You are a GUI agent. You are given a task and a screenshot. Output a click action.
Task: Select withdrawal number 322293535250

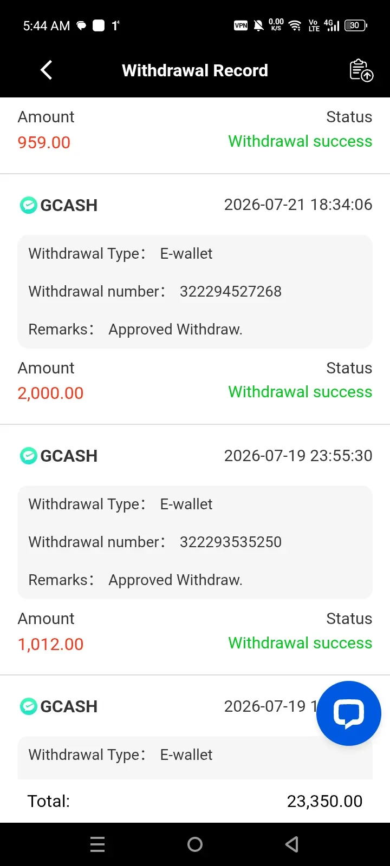231,542
